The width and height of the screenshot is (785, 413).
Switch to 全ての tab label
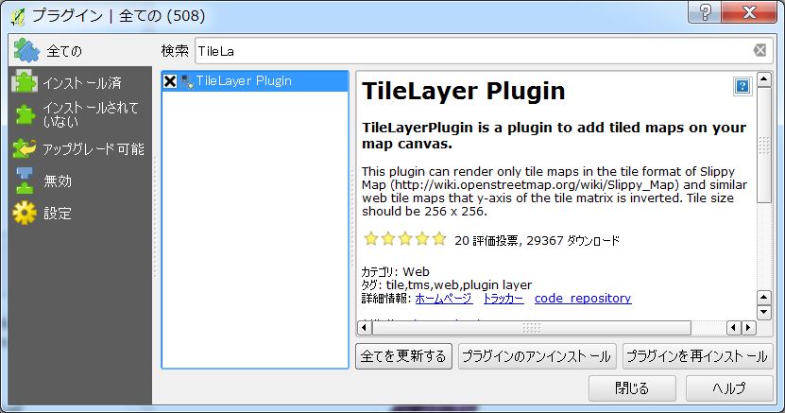[64, 51]
